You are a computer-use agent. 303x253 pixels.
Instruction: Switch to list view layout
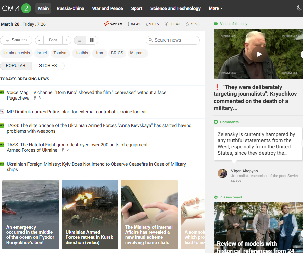click(x=80, y=40)
